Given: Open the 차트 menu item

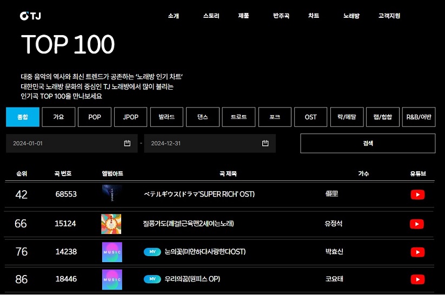Looking at the screenshot, I should (x=314, y=16).
